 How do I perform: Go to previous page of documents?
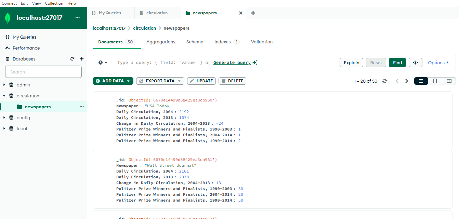tap(397, 81)
